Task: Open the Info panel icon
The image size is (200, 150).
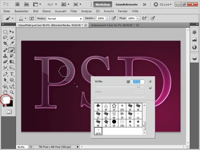Action: pos(194,47)
